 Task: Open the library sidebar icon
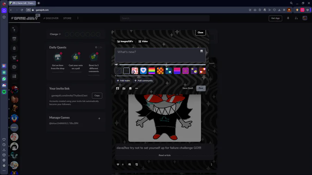tap(14, 76)
